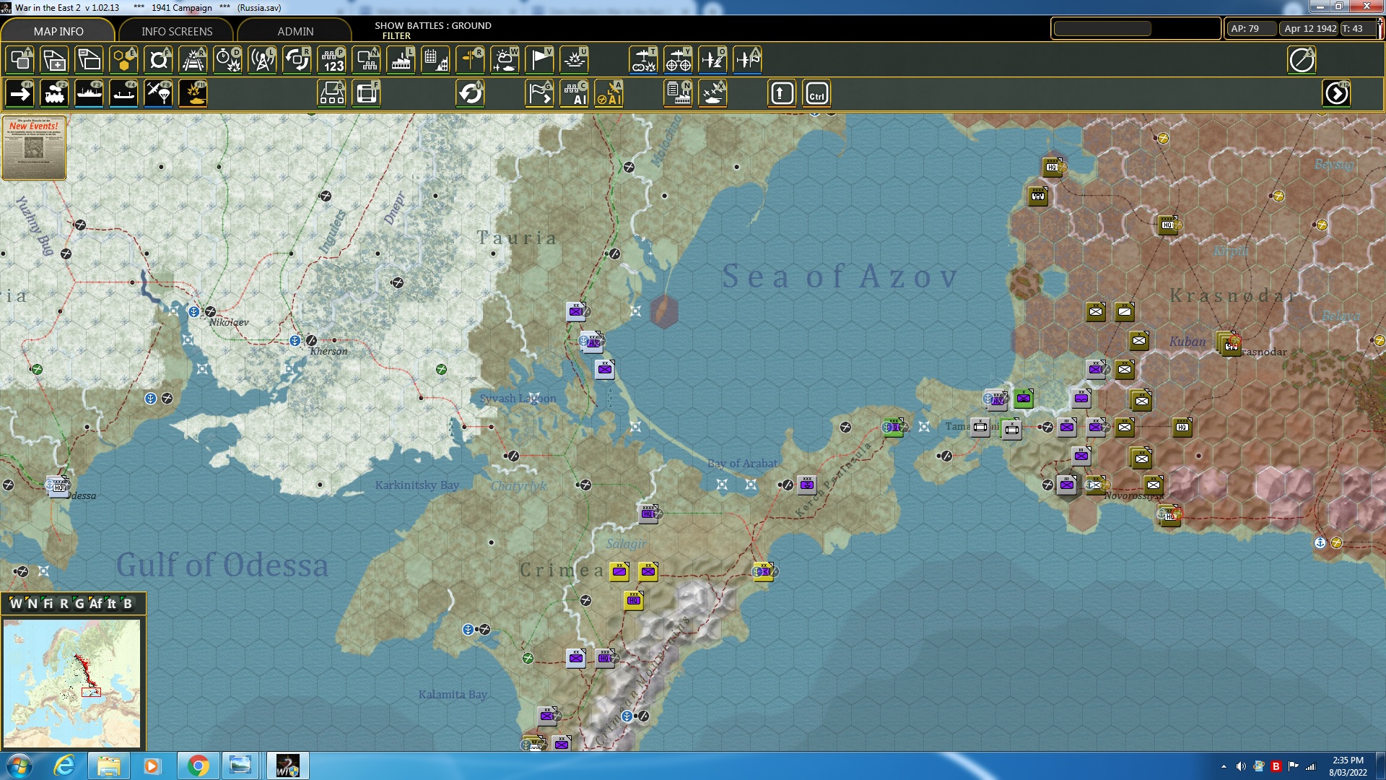This screenshot has height=780, width=1386.
Task: Click the unit rotate/transfer icon
Action: [x=297, y=60]
